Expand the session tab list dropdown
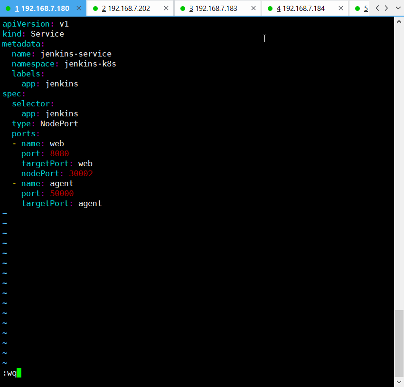The image size is (404, 387). [x=397, y=8]
